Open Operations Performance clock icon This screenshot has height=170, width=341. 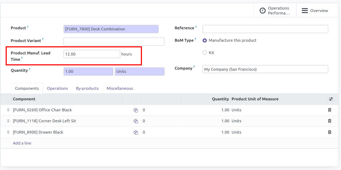tap(263, 11)
